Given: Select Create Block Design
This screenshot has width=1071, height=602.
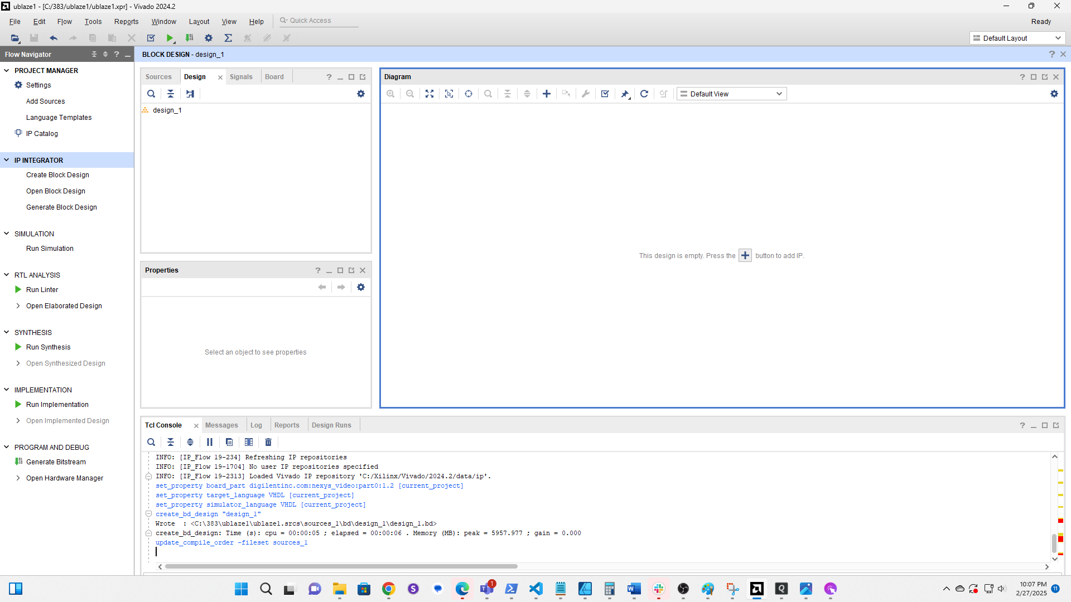Looking at the screenshot, I should 57,174.
